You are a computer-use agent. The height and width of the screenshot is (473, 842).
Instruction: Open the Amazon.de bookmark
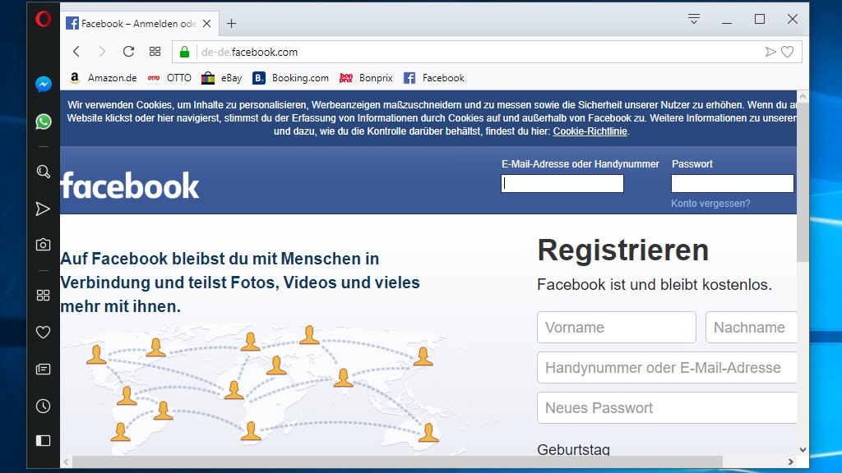(x=103, y=78)
